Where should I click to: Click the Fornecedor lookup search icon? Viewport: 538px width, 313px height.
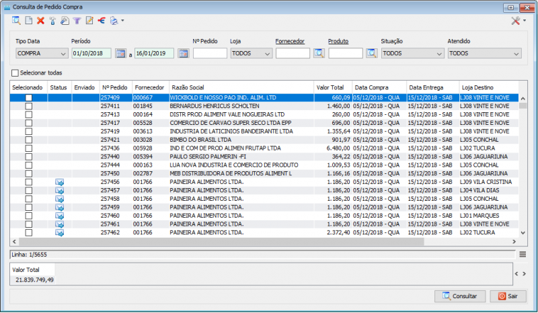click(319, 53)
